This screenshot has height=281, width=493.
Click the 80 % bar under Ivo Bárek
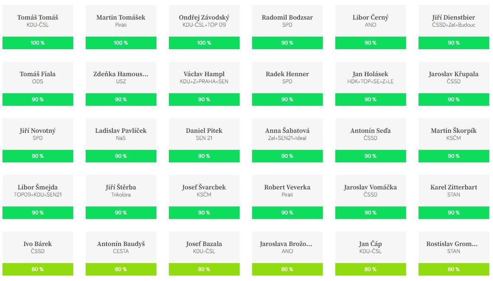(38, 269)
